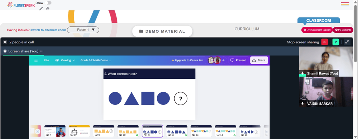Click the Present button
The height and width of the screenshot is (139, 358).
[238, 60]
